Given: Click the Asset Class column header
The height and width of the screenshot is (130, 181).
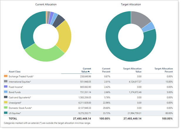Looking at the screenshot, I should click(x=16, y=71).
